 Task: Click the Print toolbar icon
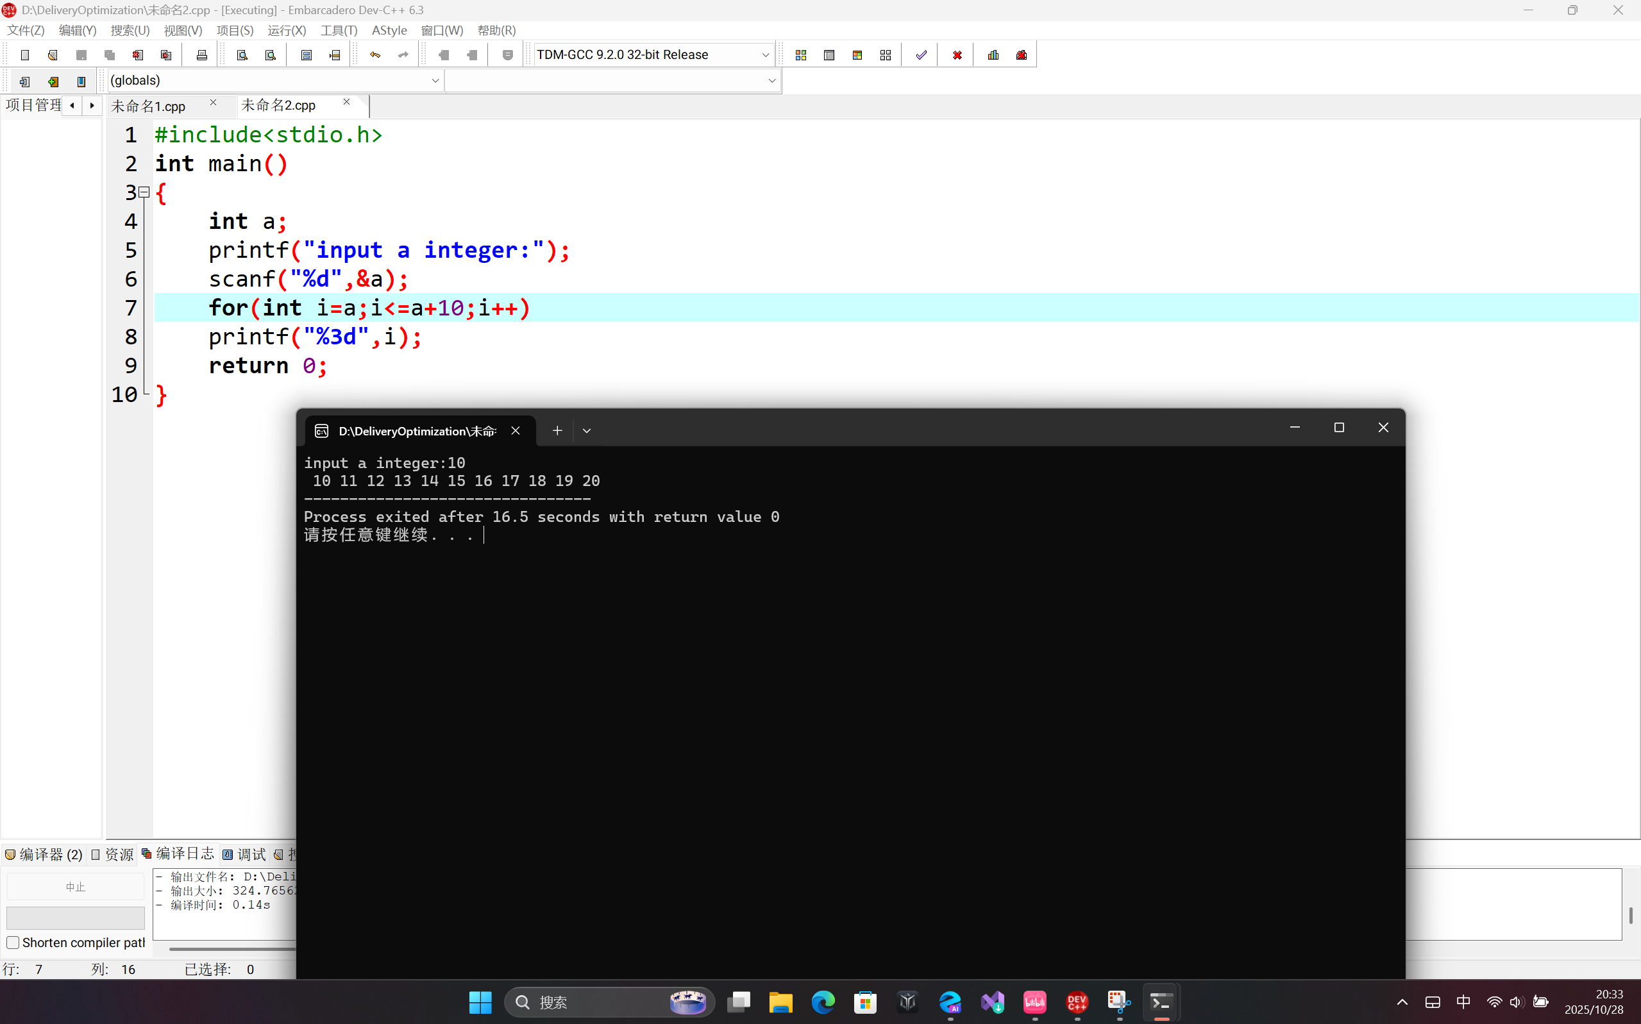[201, 55]
